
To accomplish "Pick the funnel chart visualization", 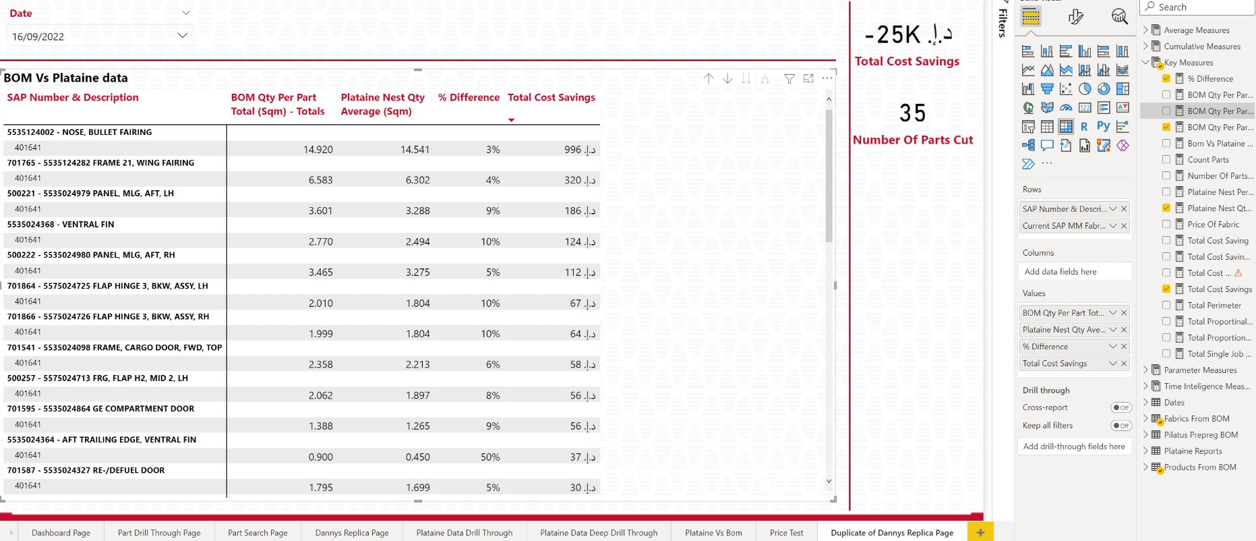I will [1046, 89].
